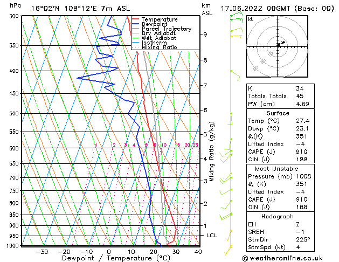Image resolution: width=339 pixels, height=262 pixels.
Task: Select the pink mixing ratio value 20
Action: click(x=187, y=145)
